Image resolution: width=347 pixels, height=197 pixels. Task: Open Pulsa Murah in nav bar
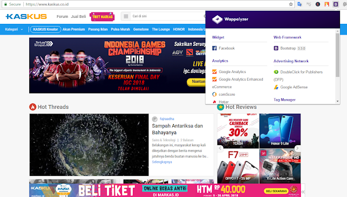(x=120, y=29)
